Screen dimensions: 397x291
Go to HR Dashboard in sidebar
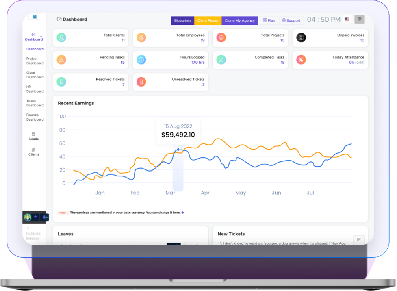[35, 89]
